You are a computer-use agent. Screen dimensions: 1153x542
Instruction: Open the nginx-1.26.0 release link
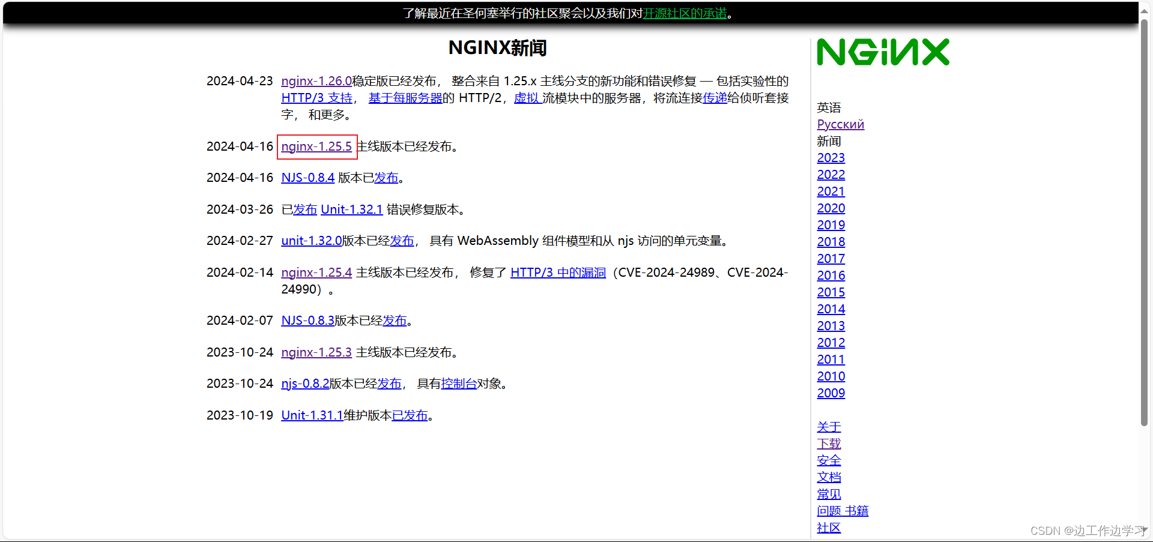click(x=316, y=81)
